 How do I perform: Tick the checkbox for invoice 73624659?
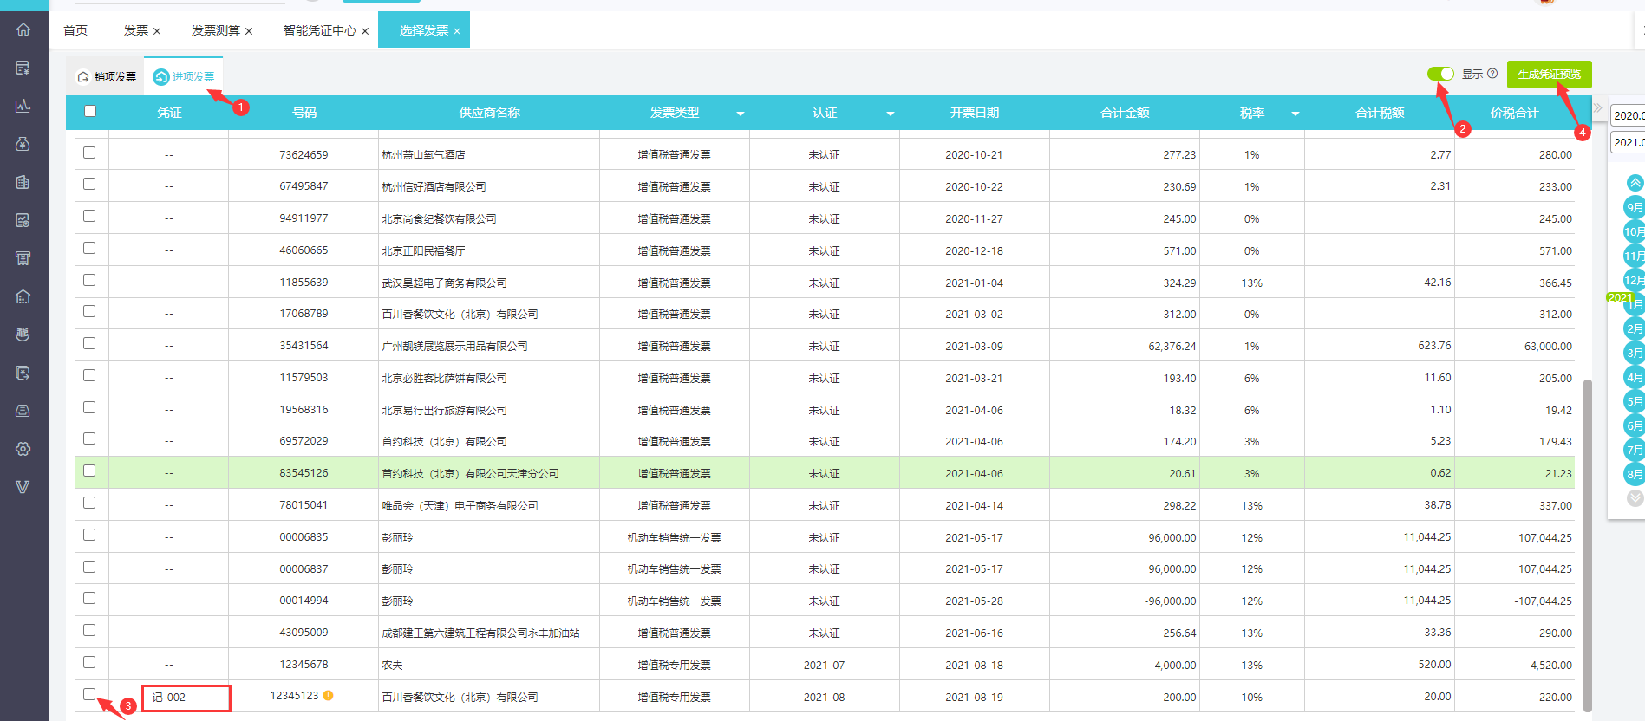click(x=89, y=153)
